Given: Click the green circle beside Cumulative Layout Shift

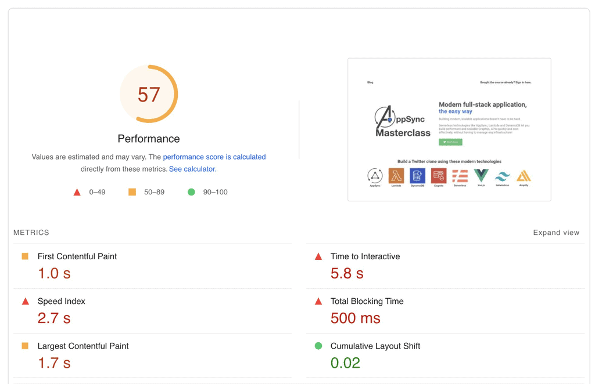Looking at the screenshot, I should pyautogui.click(x=318, y=346).
